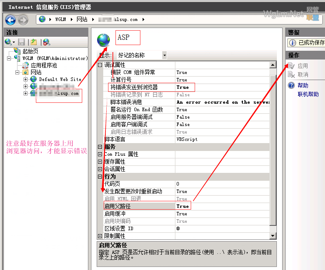Click the large ASP globe icon

103,40
